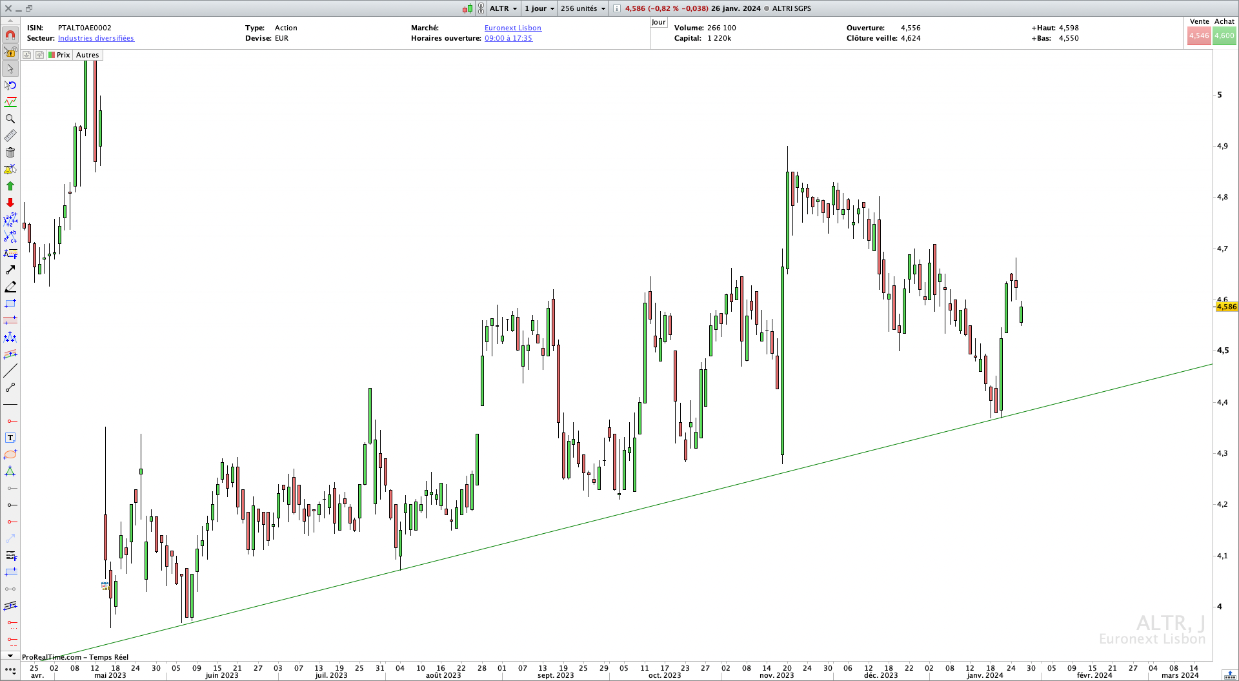The image size is (1239, 681).
Task: Select the 12345 Elliott wave tool
Action: [10, 219]
